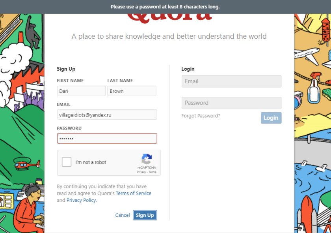Image resolution: width=331 pixels, height=233 pixels.
Task: Click the Login Email input
Action: (x=231, y=81)
